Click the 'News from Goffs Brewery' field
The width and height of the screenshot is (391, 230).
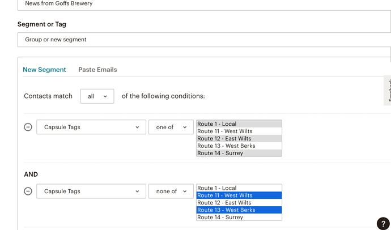coord(204,4)
